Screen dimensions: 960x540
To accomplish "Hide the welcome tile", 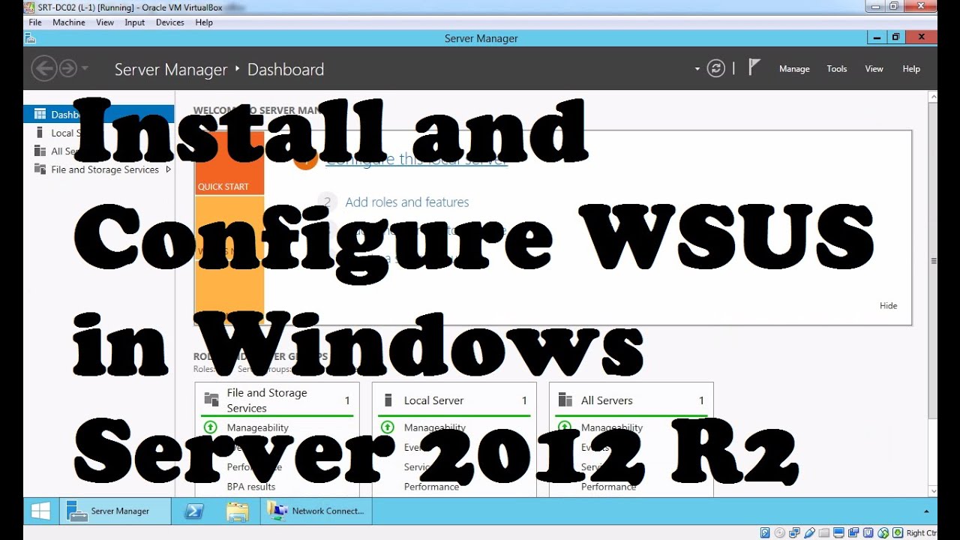I will pos(888,306).
